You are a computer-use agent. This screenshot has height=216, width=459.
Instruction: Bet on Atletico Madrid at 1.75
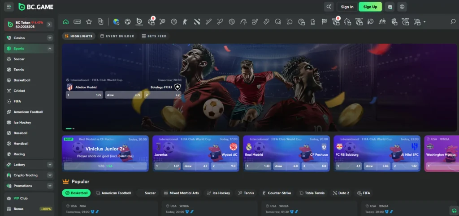[84, 95]
